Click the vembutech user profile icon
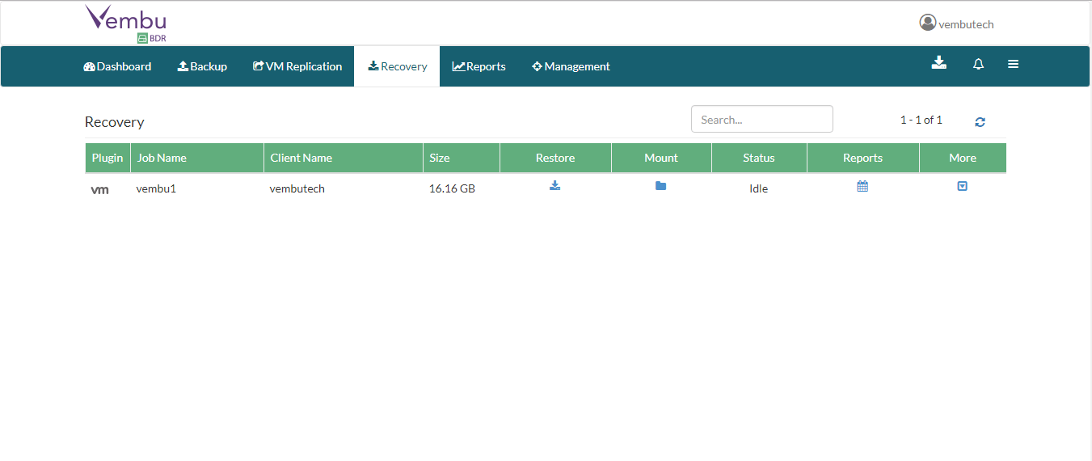The width and height of the screenshot is (1092, 461). pos(927,23)
